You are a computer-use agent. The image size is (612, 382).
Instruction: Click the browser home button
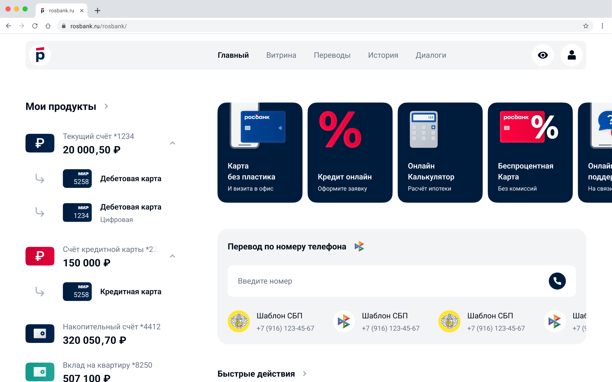pyautogui.click(x=48, y=26)
